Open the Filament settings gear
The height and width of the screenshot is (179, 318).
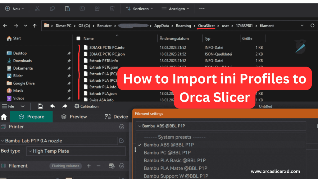coord(122,166)
